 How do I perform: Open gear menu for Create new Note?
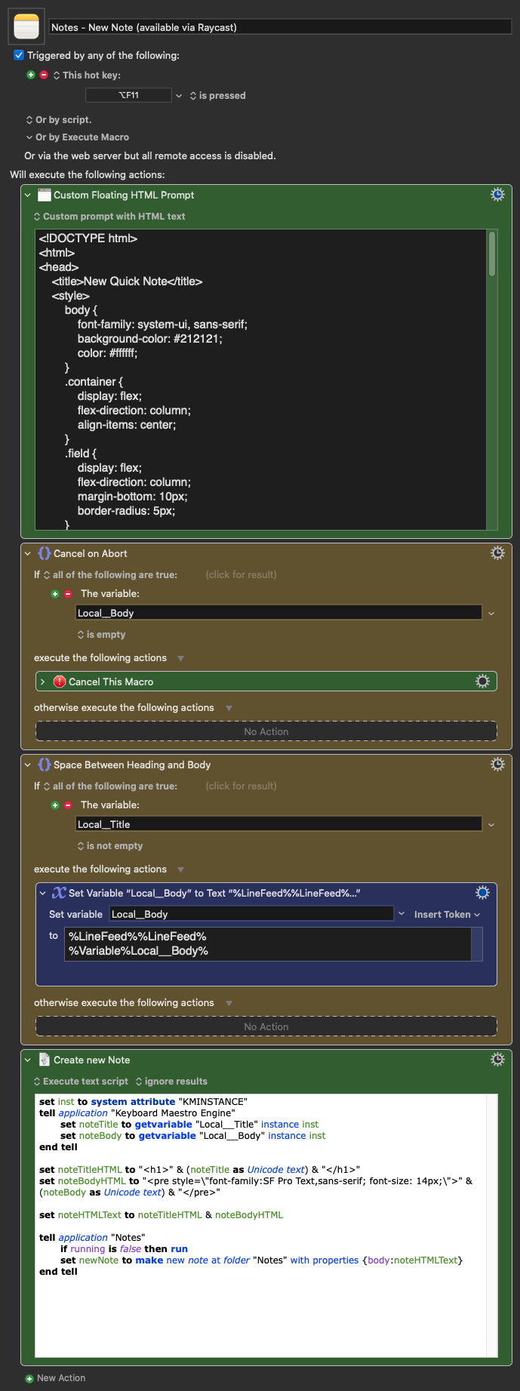[x=497, y=1060]
